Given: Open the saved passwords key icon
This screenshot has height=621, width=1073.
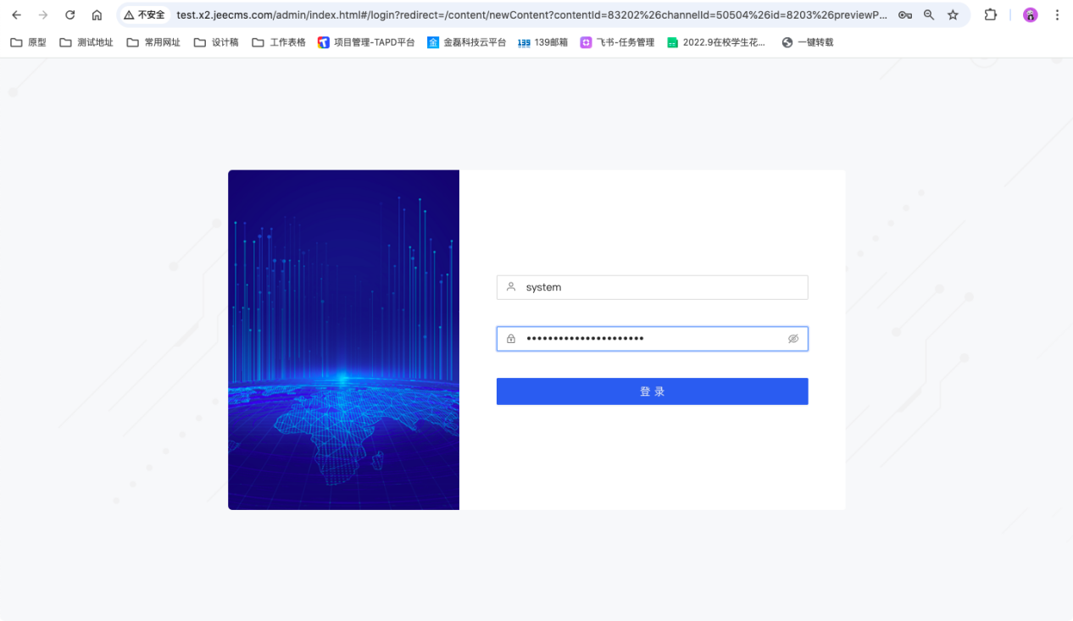Looking at the screenshot, I should 905,15.
